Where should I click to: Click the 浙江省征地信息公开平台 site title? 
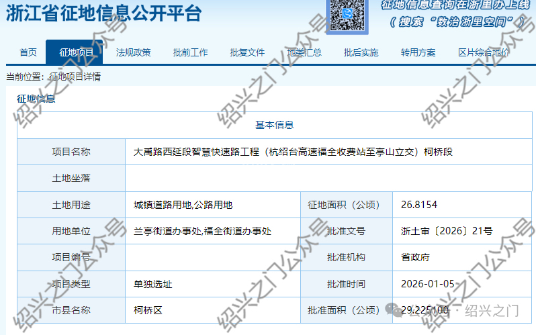[x=103, y=14]
